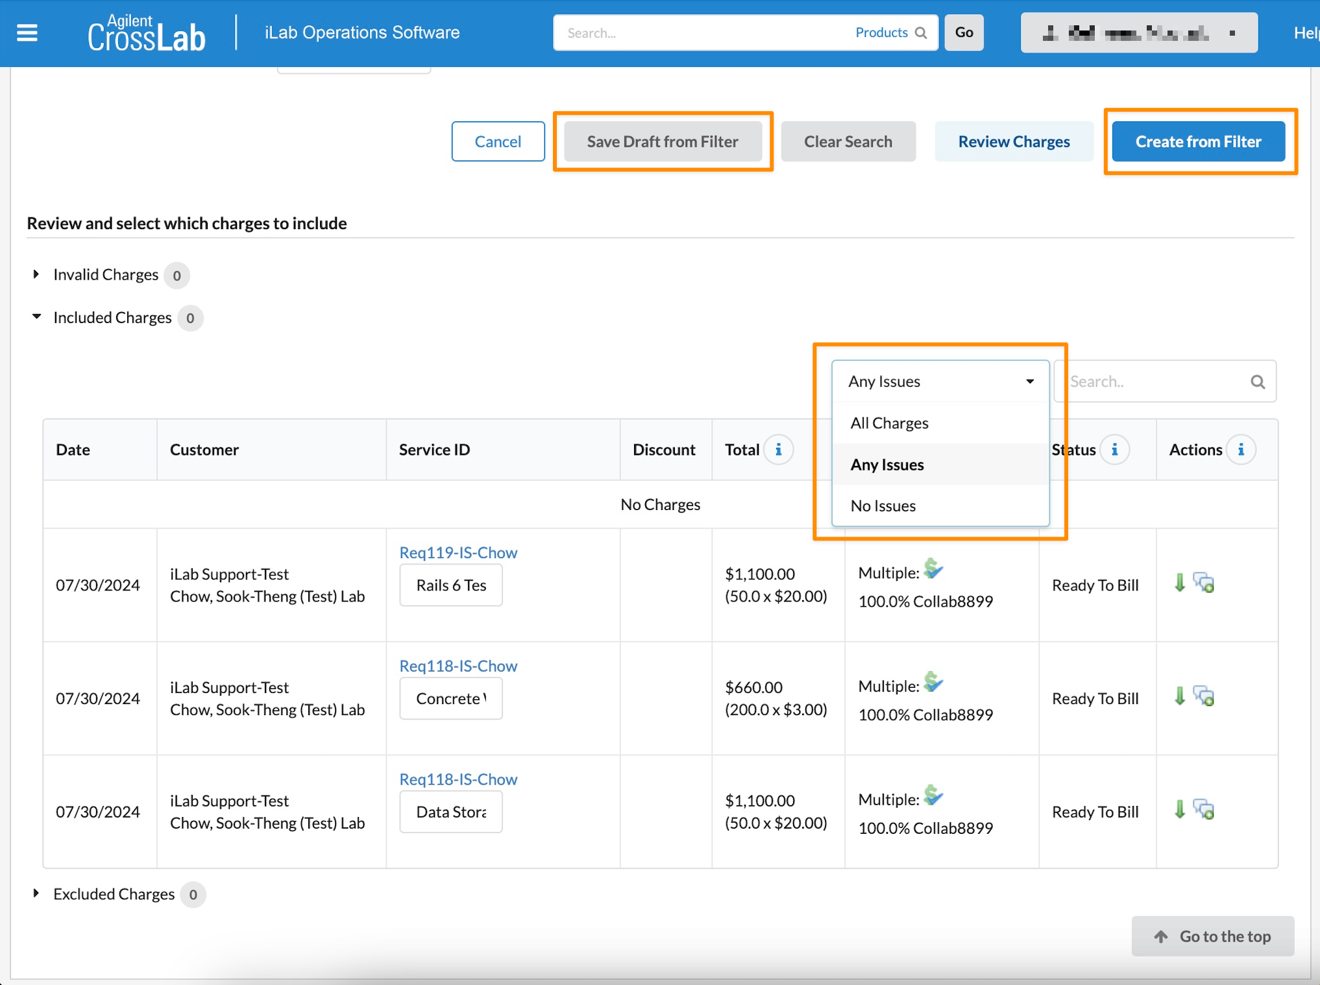Click split payment icon on Concrete charge row
The height and width of the screenshot is (985, 1320).
933,682
